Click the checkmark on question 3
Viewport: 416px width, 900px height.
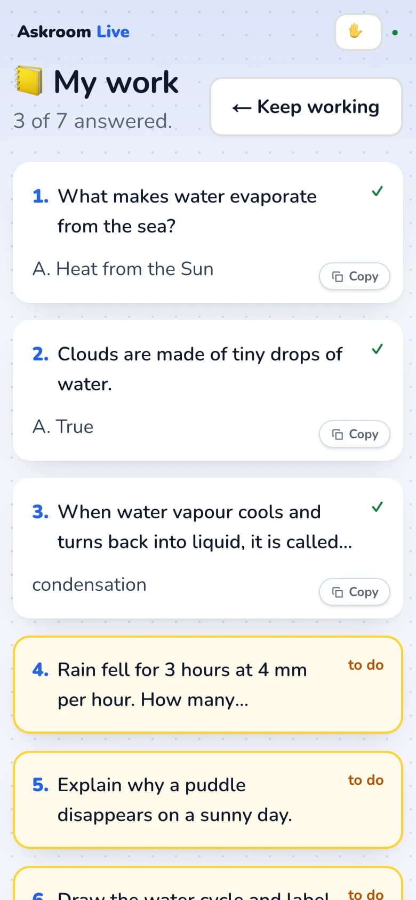click(x=377, y=507)
